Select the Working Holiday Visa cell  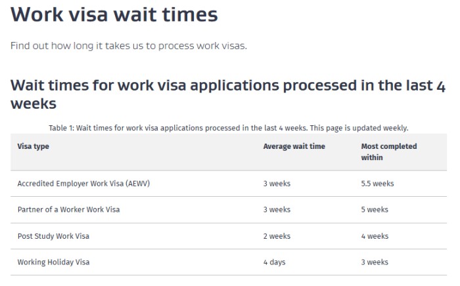click(x=53, y=262)
